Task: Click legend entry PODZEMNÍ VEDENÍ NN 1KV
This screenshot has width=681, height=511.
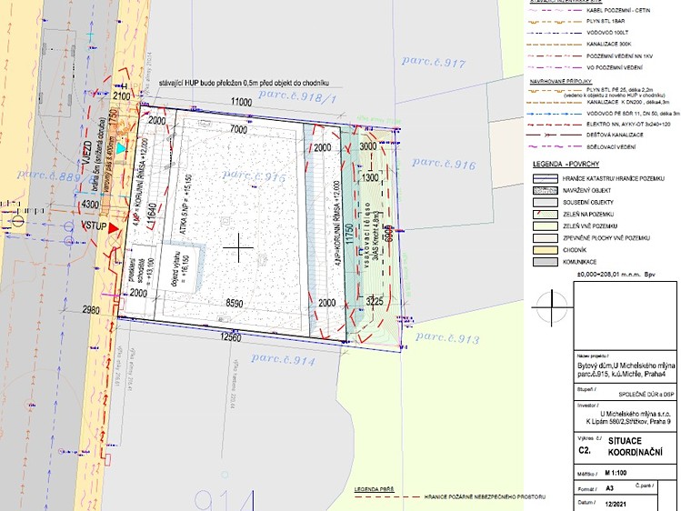Action: tap(619, 56)
